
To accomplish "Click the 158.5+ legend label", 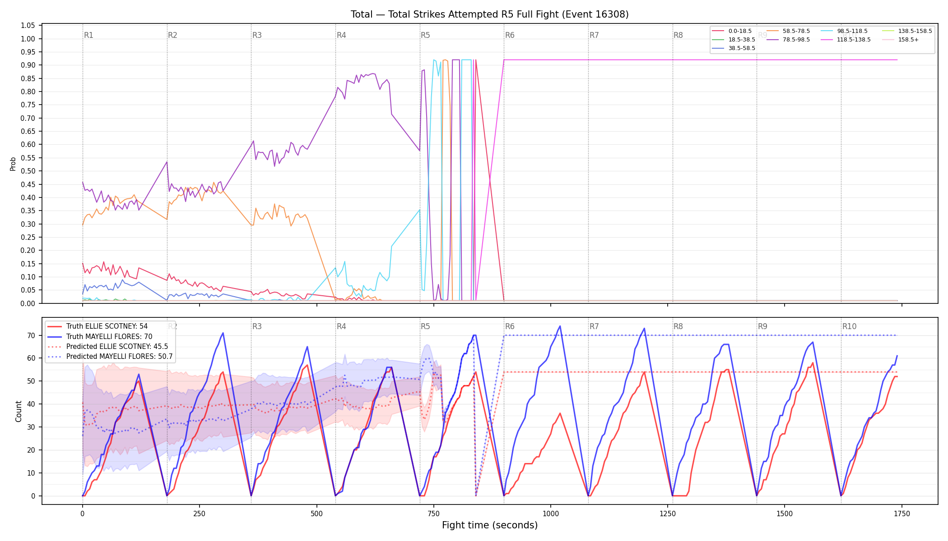I will coord(908,40).
